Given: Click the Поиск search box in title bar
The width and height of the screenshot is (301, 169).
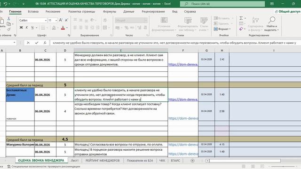Looking at the screenshot, I should pyautogui.click(x=222, y=4).
